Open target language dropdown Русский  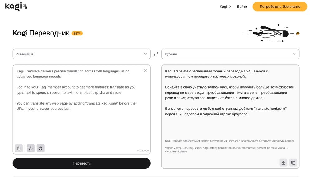coord(230,54)
